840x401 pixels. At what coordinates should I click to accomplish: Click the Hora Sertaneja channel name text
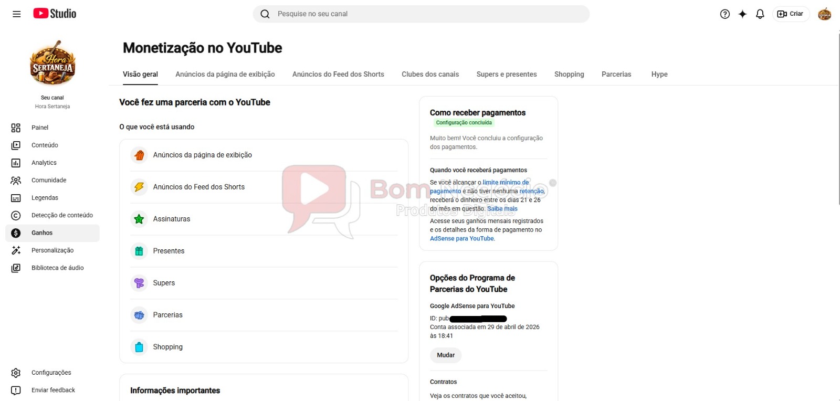[52, 107]
